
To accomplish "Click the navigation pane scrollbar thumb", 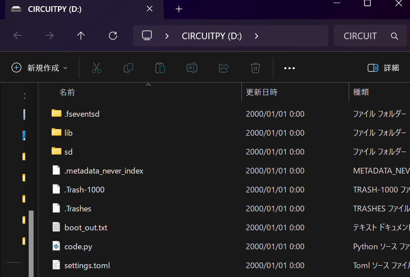I will tap(31, 244).
